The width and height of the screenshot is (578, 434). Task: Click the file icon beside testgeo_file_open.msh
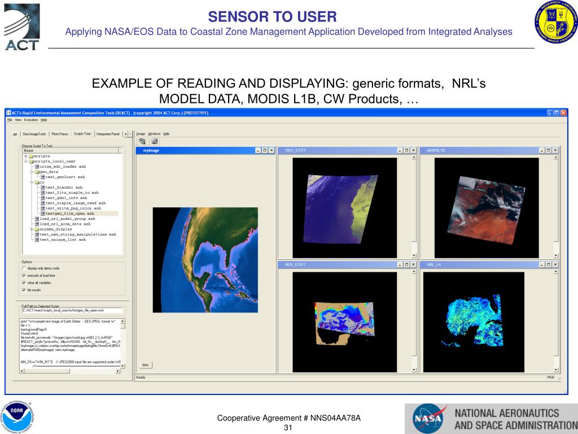point(43,213)
